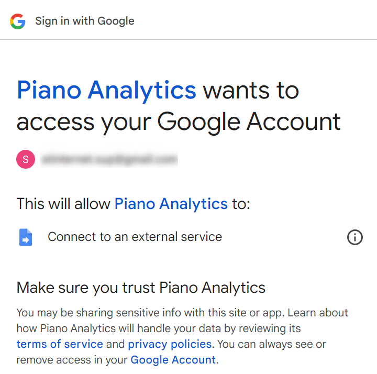Click the "how Piano Analytics will handle your data" line
This screenshot has height=374, width=377.
click(x=159, y=328)
